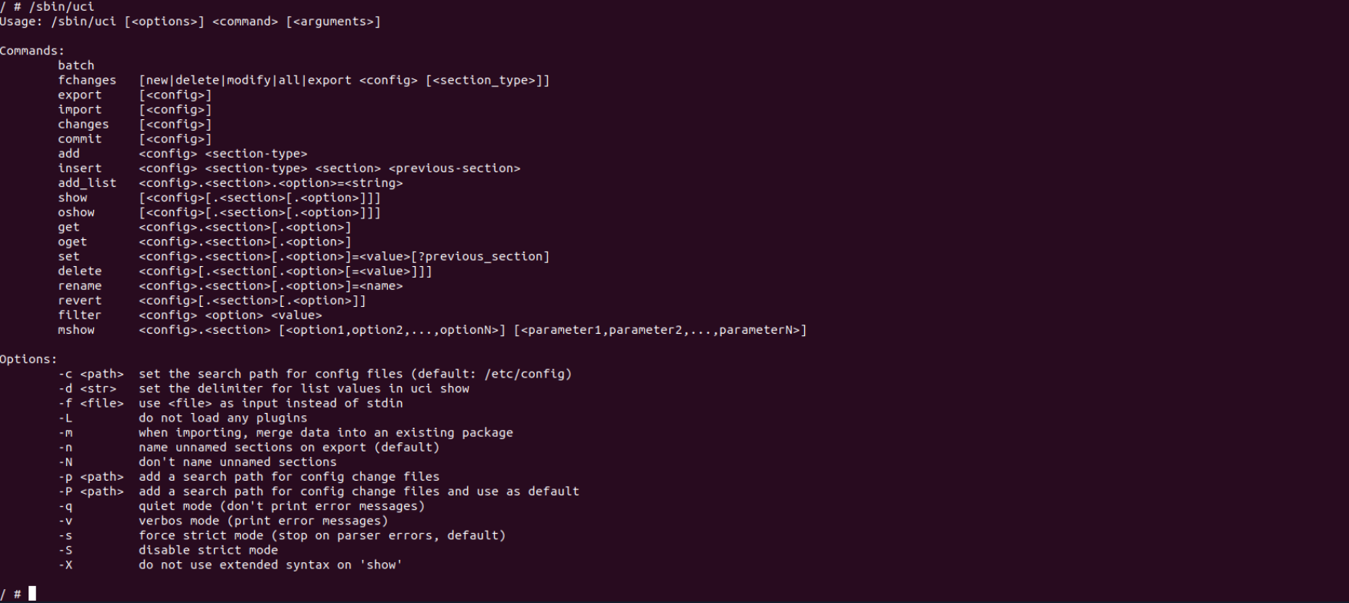Click the 'Options:' heading text

coord(28,359)
